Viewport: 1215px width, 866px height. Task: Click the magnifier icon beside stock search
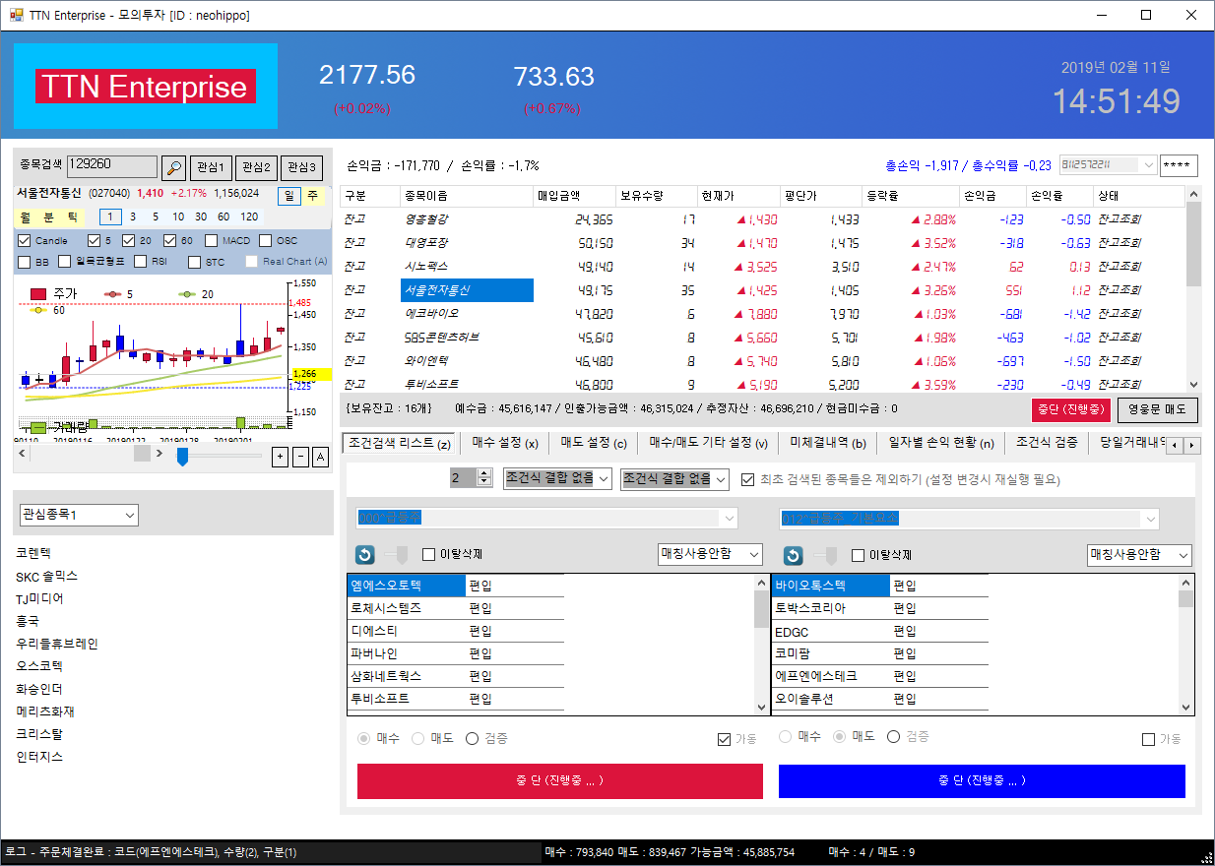tap(173, 167)
